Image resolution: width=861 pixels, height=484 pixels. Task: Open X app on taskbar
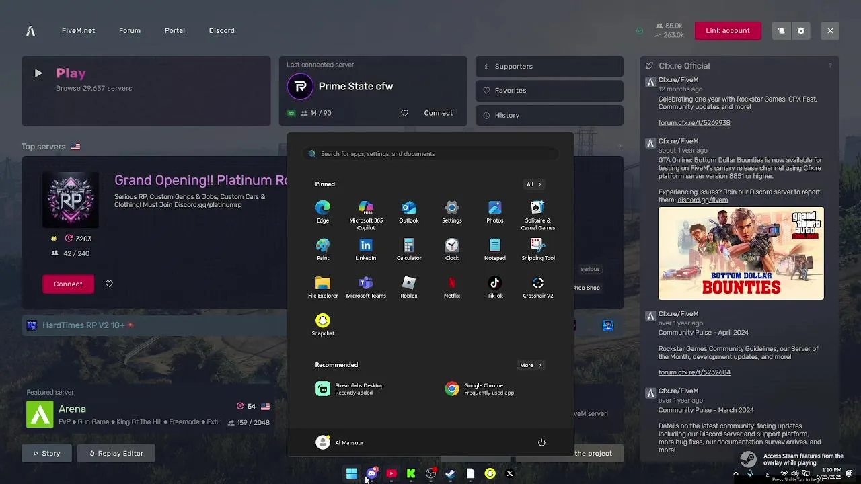pos(510,474)
